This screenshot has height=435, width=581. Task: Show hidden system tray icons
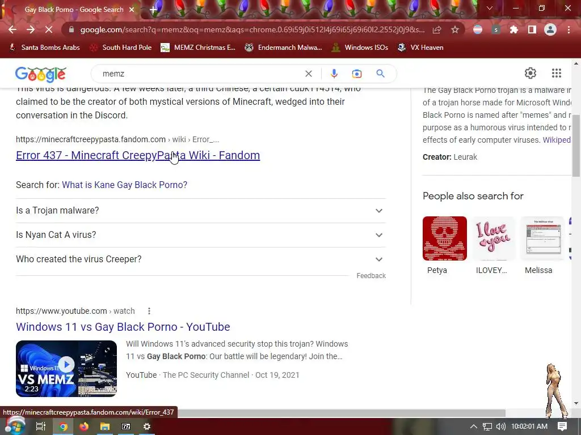tap(474, 427)
